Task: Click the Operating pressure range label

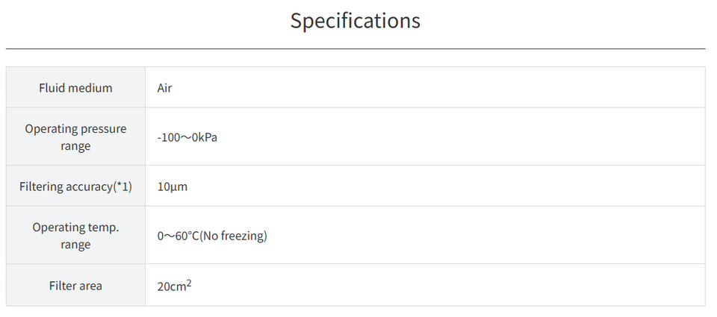Action: coord(75,137)
